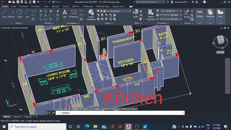Expand the Block panel
Viewport: 231px width, 130px height.
pyautogui.click(x=139, y=23)
